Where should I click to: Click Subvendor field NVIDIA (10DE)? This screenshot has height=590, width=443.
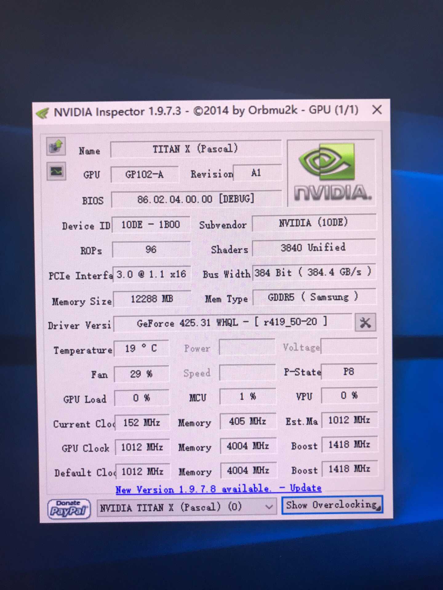(x=314, y=222)
